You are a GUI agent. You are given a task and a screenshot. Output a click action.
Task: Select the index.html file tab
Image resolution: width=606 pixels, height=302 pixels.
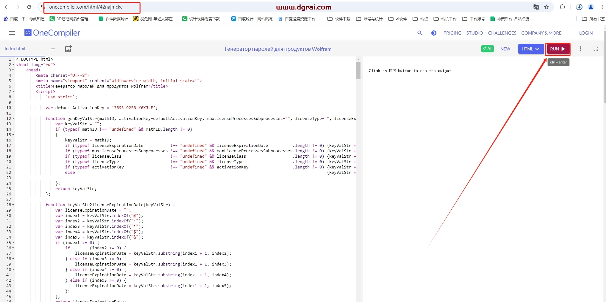[15, 49]
